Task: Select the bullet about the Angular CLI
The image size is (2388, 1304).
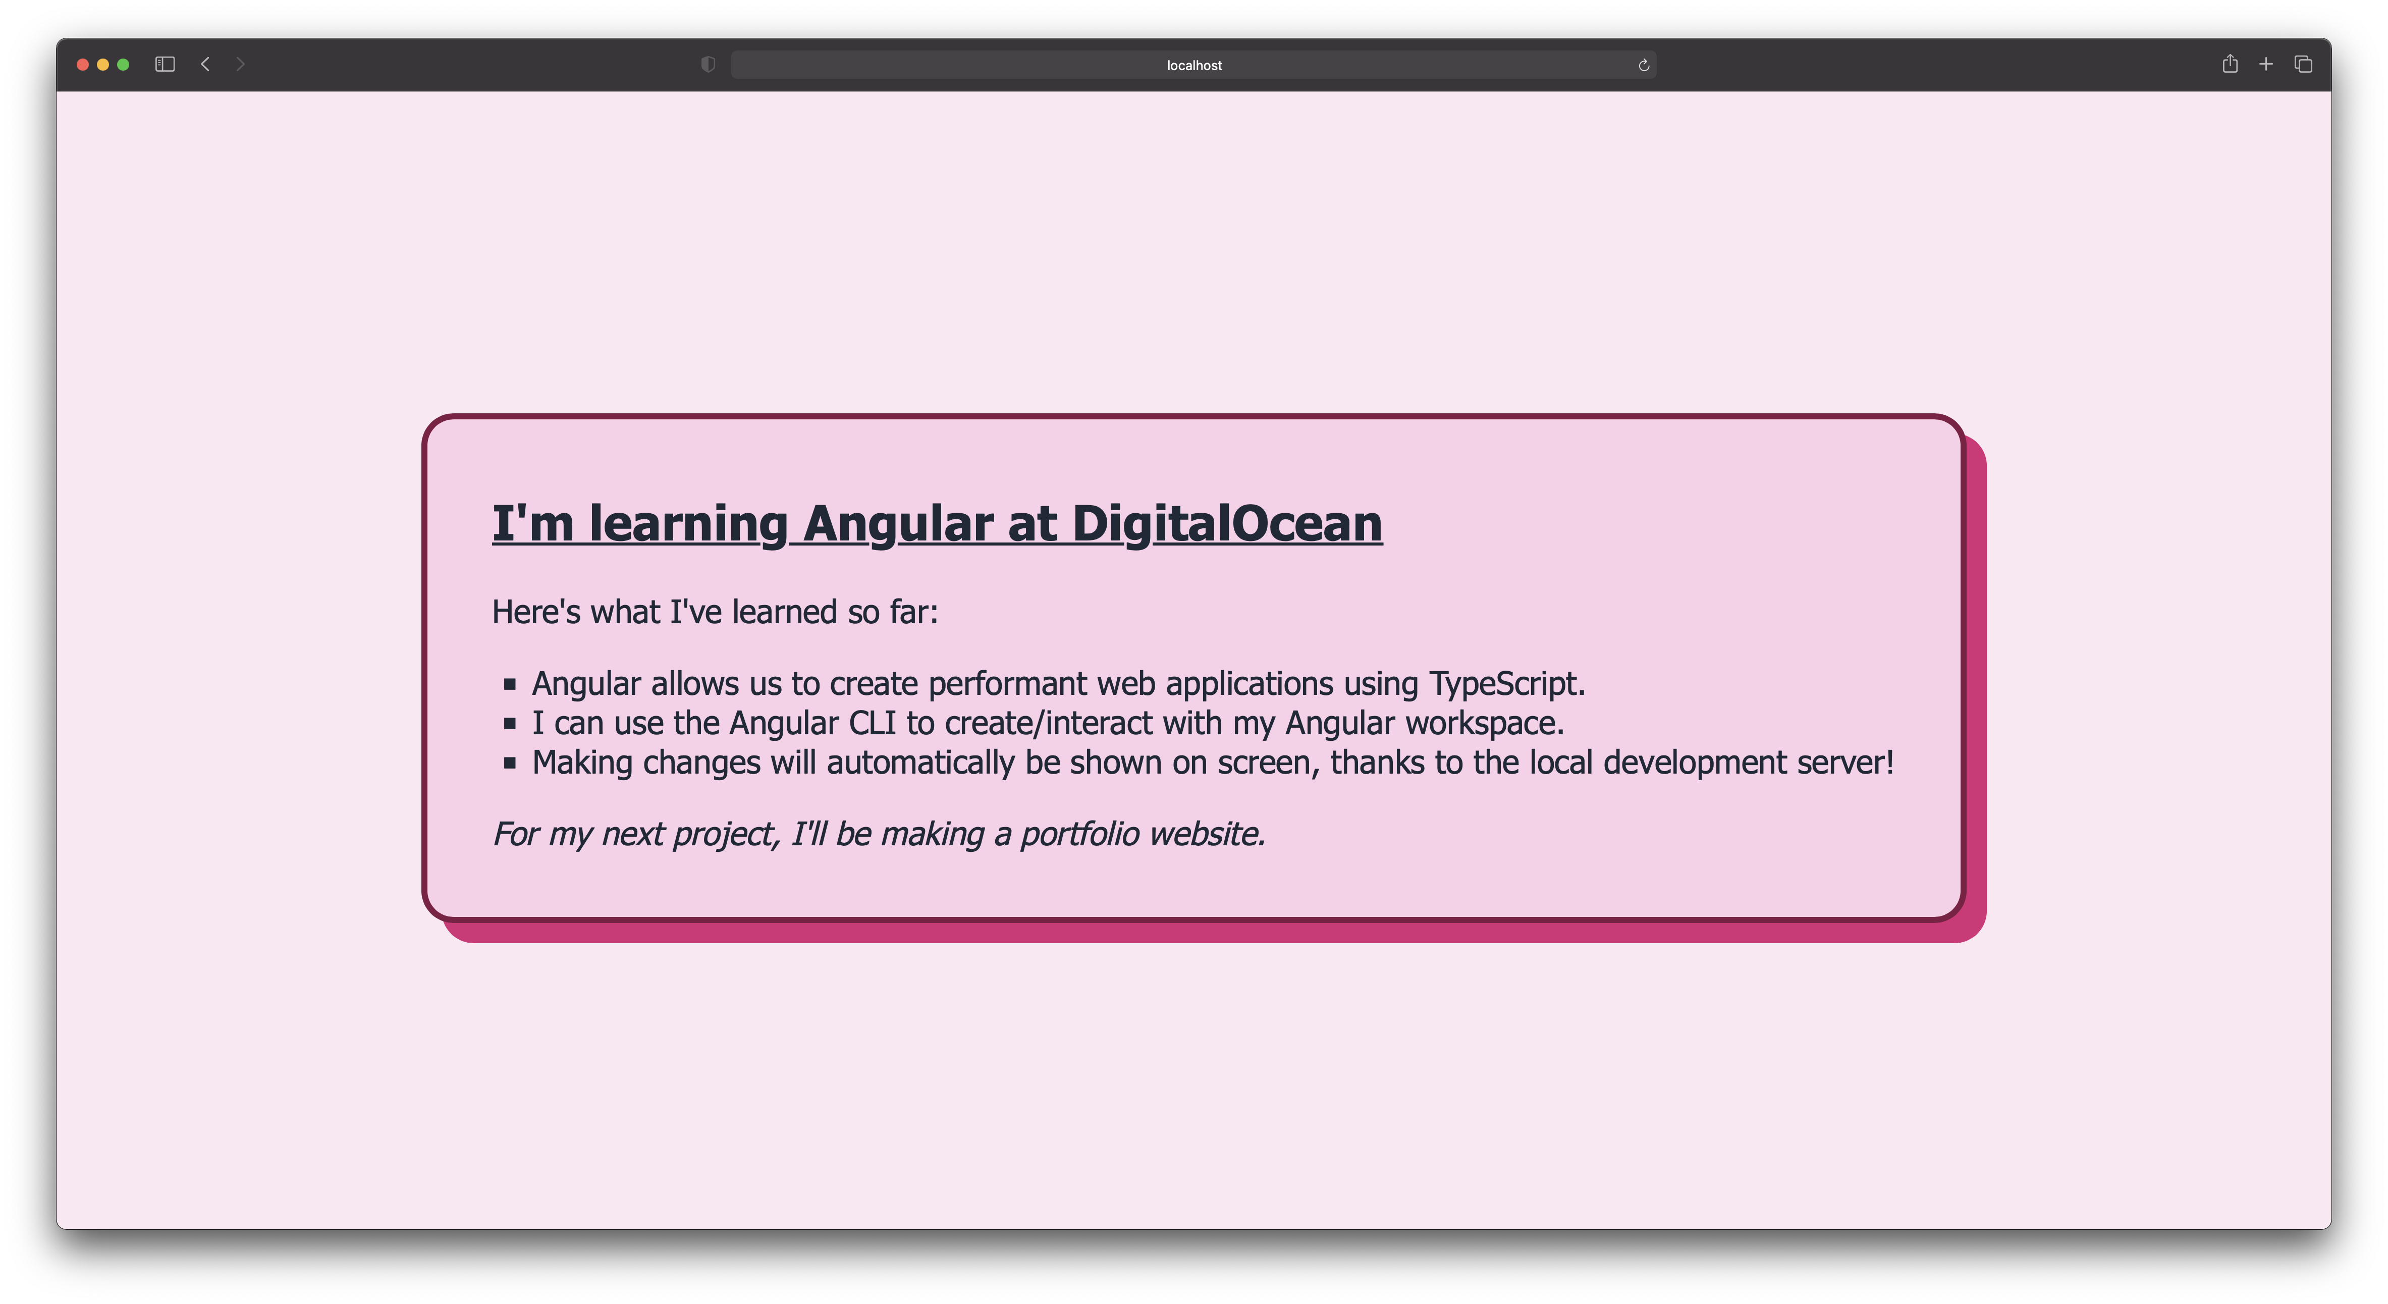Action: coord(1048,723)
